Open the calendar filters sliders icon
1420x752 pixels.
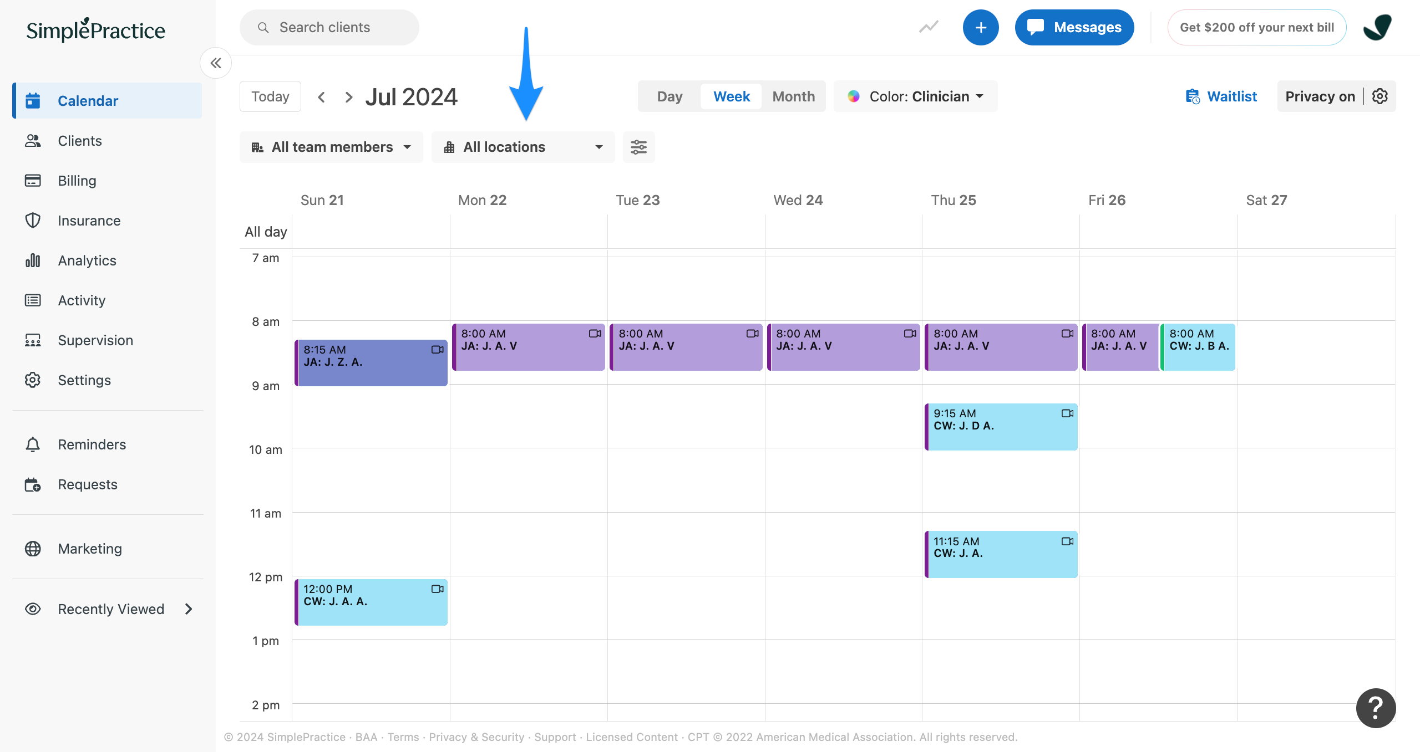tap(639, 147)
